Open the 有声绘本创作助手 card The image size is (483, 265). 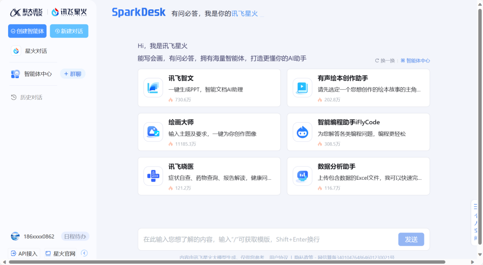tap(358, 88)
